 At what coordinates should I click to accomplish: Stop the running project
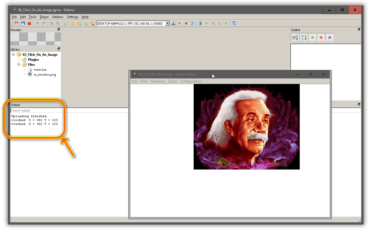tap(186, 23)
